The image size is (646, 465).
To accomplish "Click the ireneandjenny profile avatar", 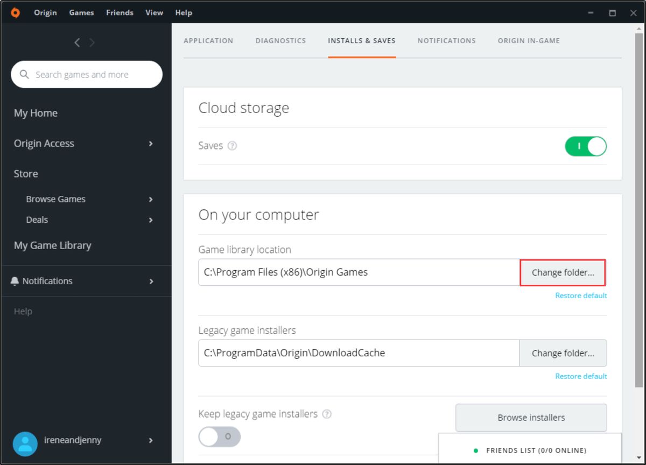I will pos(25,443).
